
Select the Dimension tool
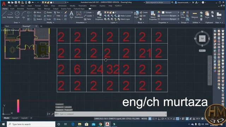click(x=79, y=15)
